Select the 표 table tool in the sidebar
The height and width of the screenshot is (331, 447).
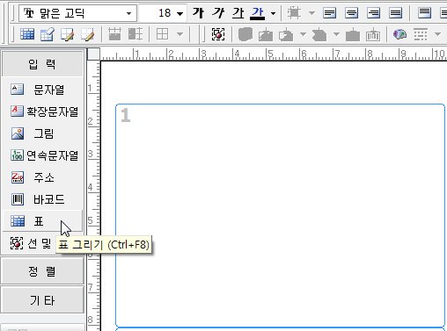click(x=42, y=221)
